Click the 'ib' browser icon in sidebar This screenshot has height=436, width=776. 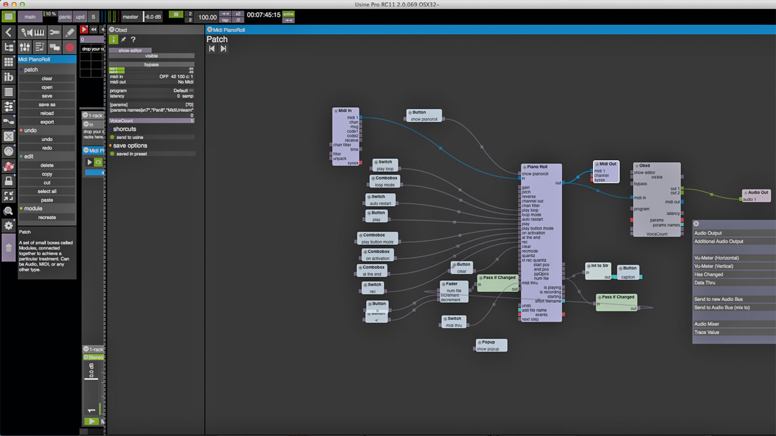coord(8,77)
